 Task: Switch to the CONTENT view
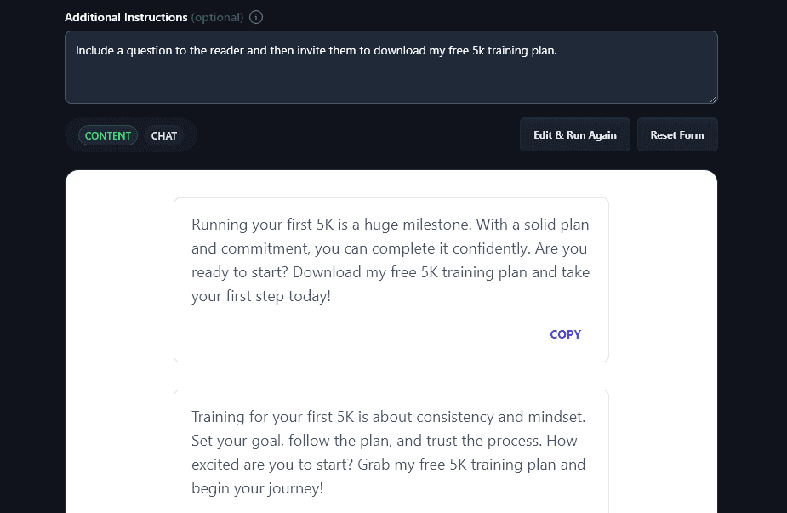(x=108, y=136)
